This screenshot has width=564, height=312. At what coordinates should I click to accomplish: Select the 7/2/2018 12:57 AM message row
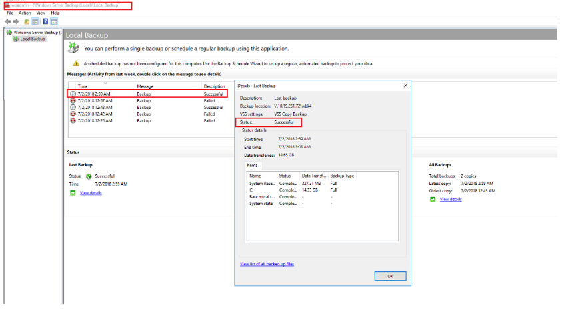[147, 101]
